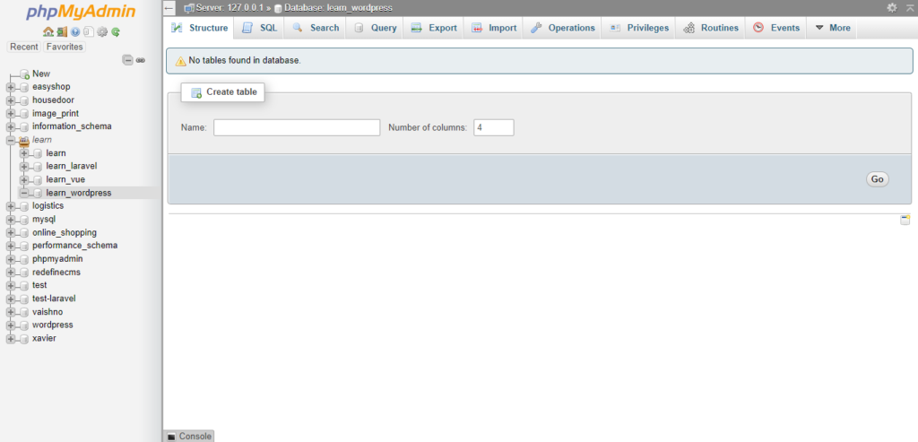Expand the learn_laravel database node

click(x=24, y=166)
